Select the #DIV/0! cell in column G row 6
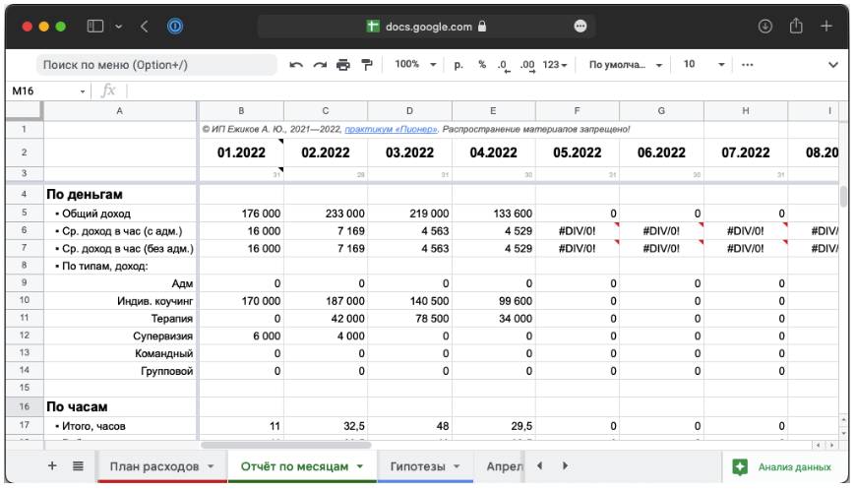The width and height of the screenshot is (855, 490). click(661, 230)
